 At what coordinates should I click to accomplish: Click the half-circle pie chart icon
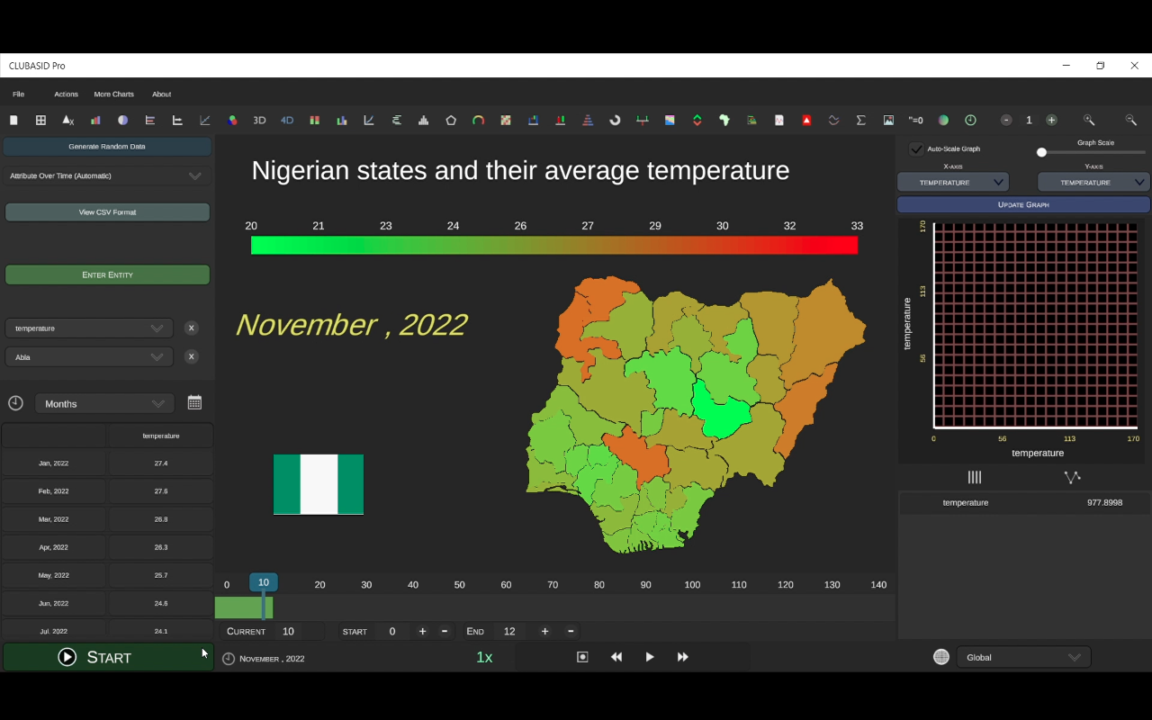(122, 120)
